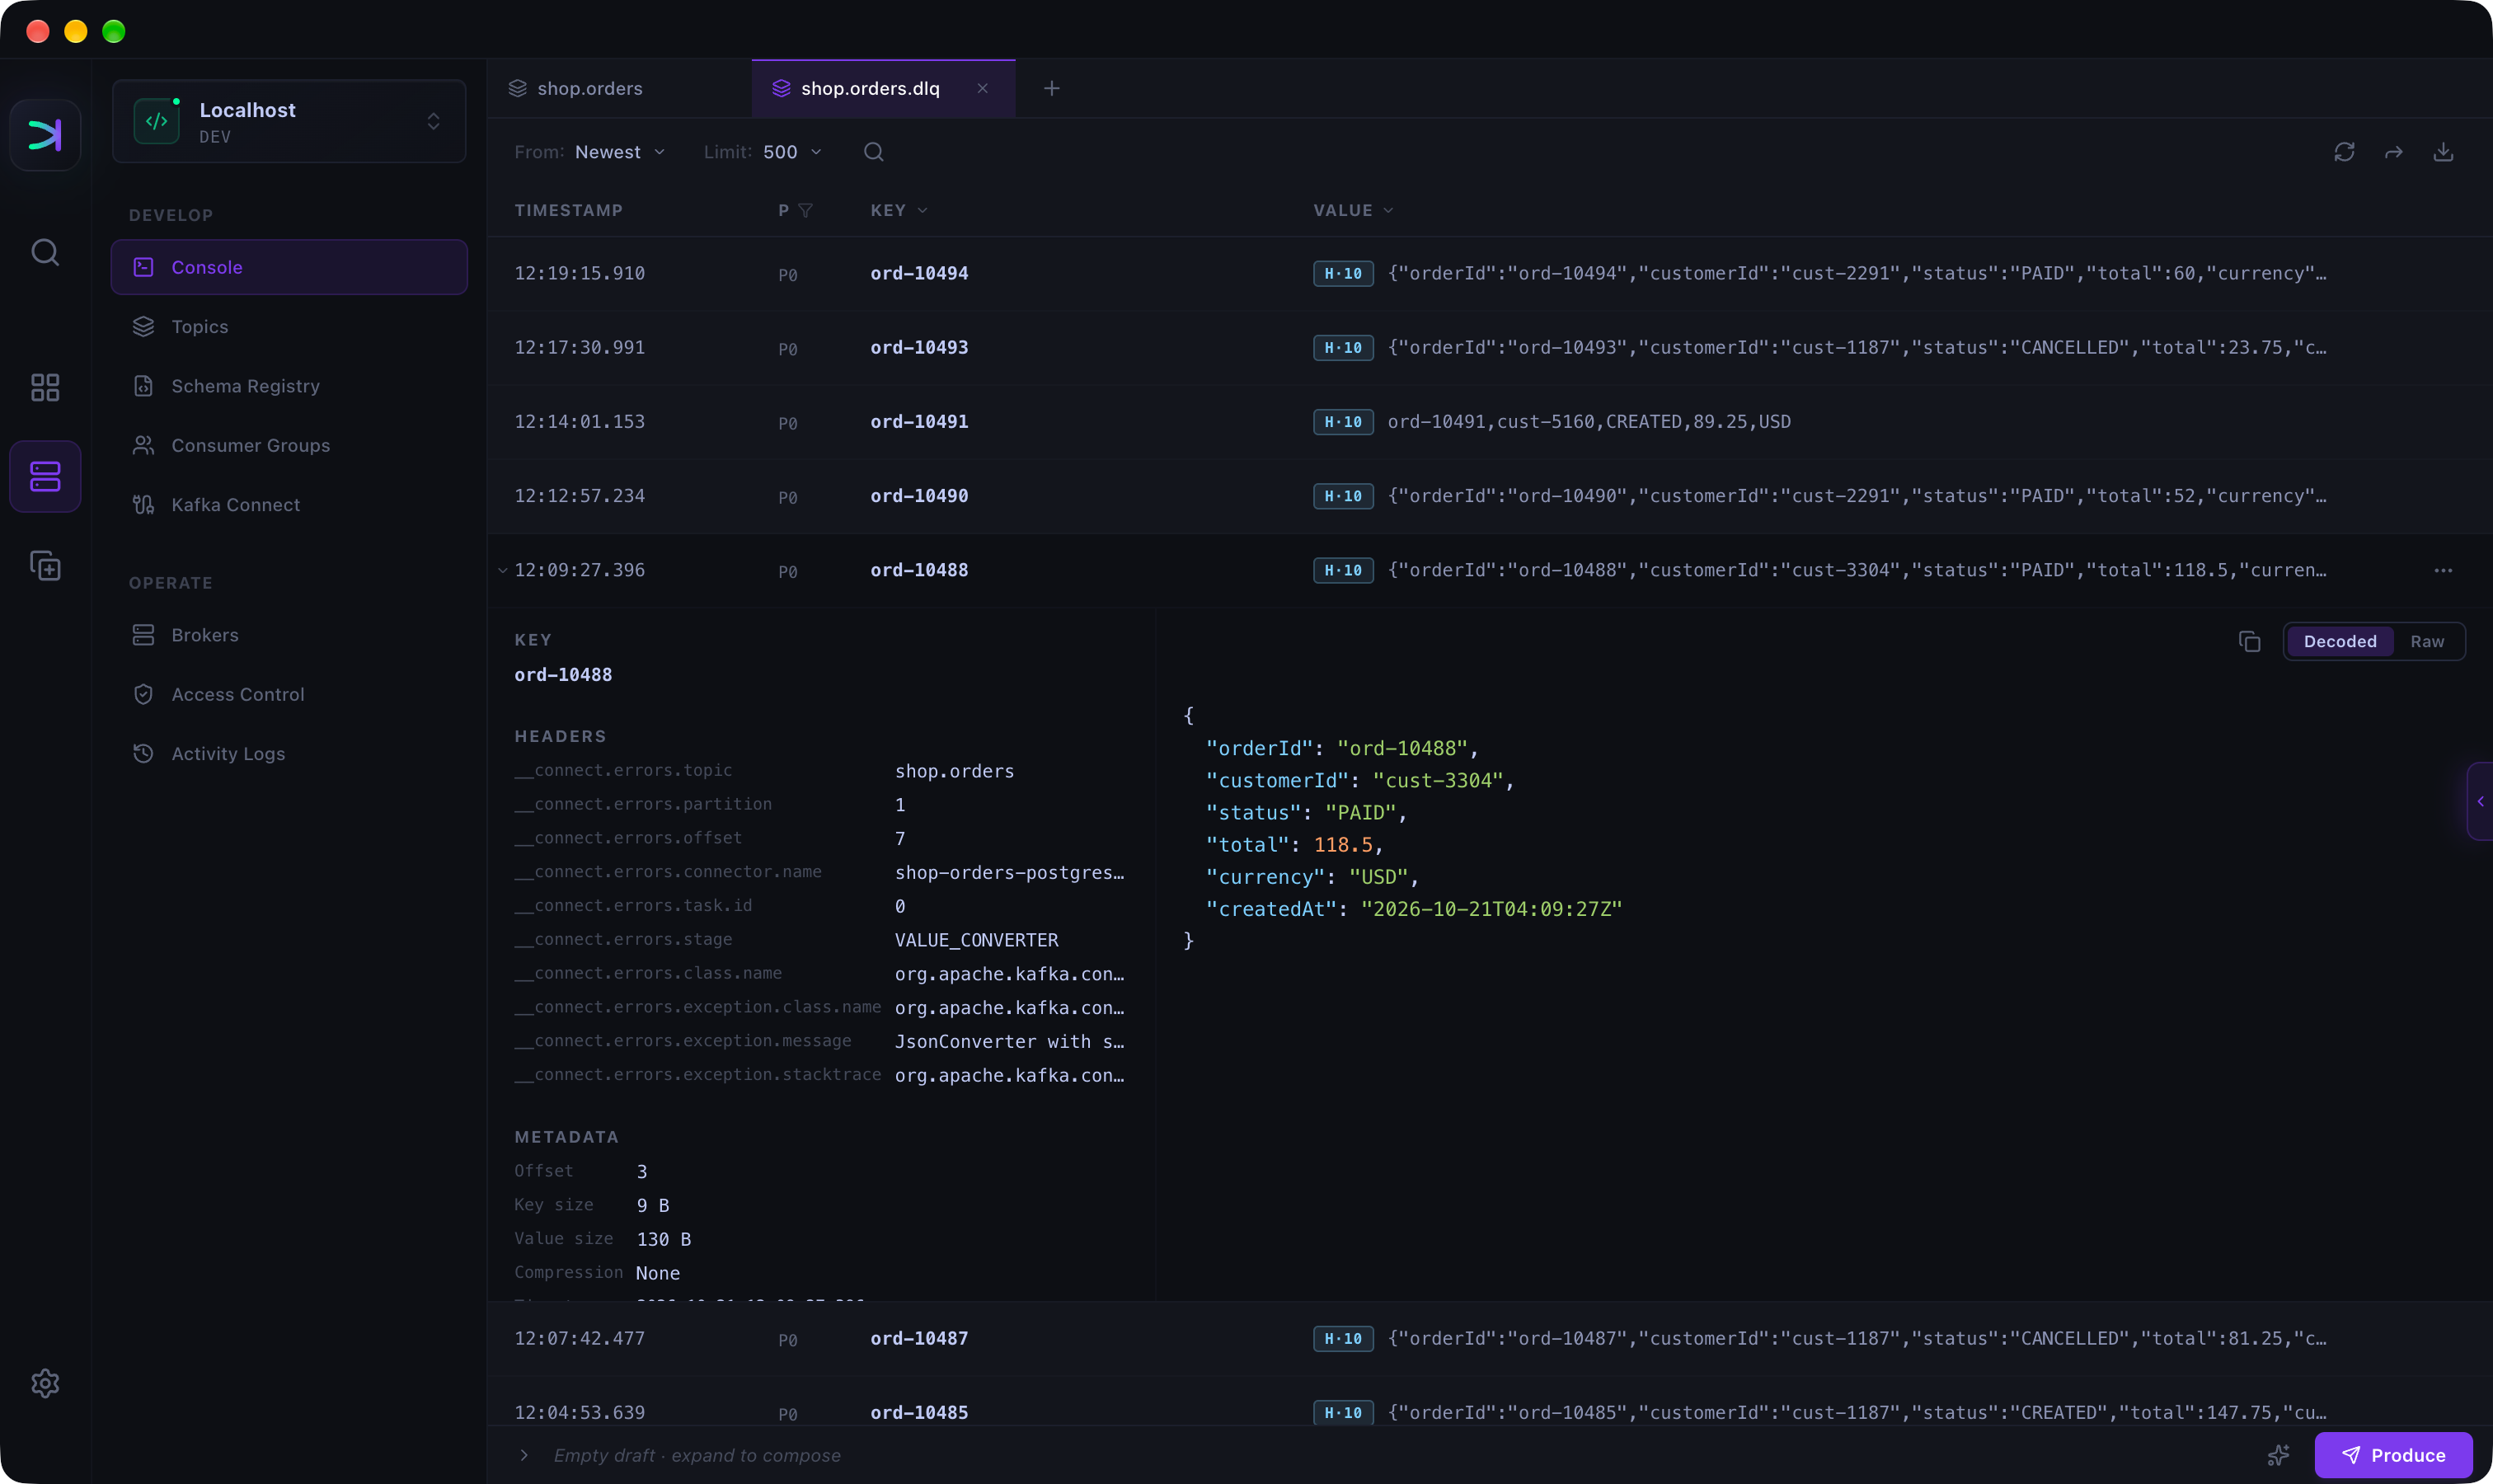Open Brokers in the sidebar
Image resolution: width=2493 pixels, height=1484 pixels.
pos(289,635)
